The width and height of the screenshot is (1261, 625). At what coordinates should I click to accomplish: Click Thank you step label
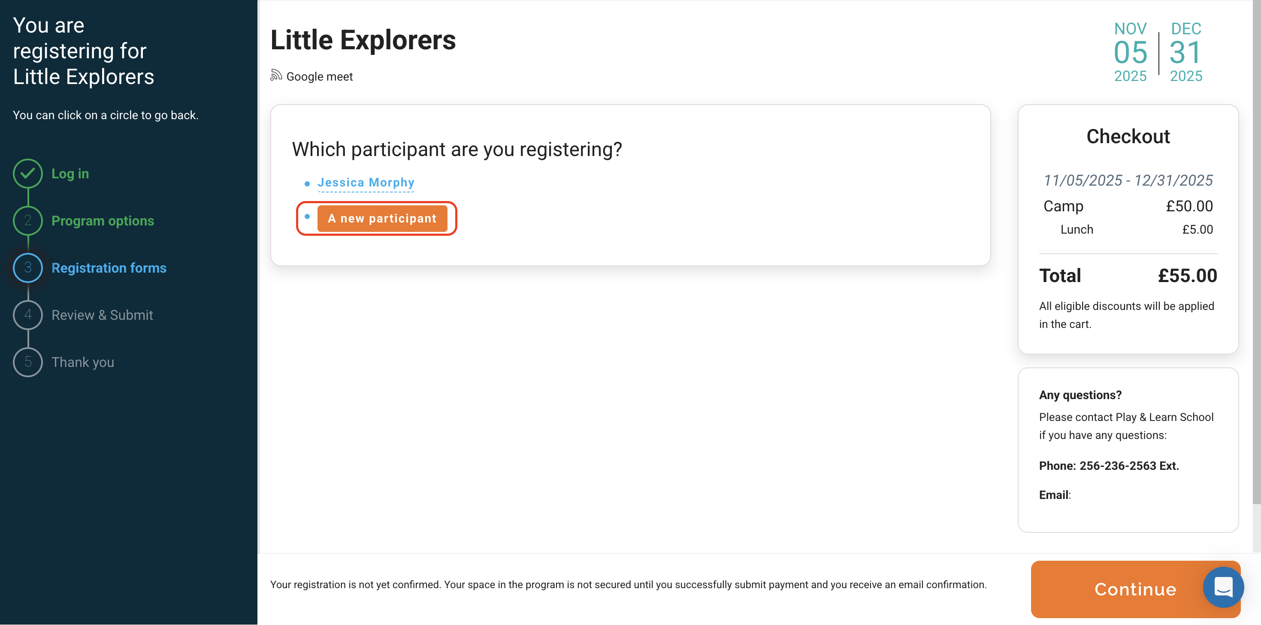[83, 362]
